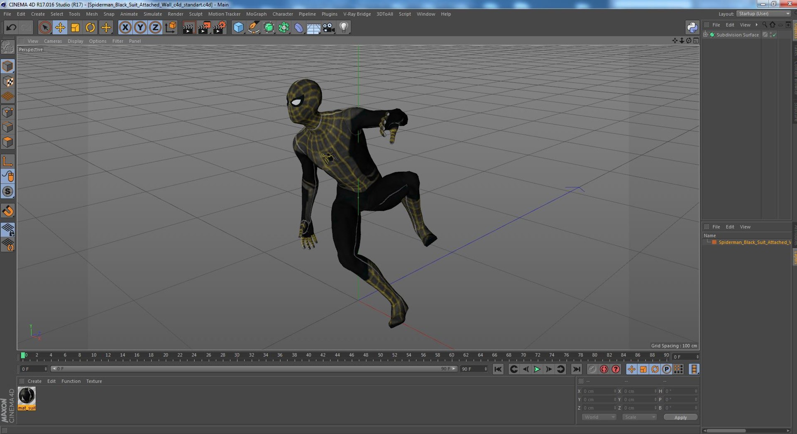This screenshot has height=434, width=797.
Task: Open the Array/MoGraph flower icon
Action: click(284, 28)
